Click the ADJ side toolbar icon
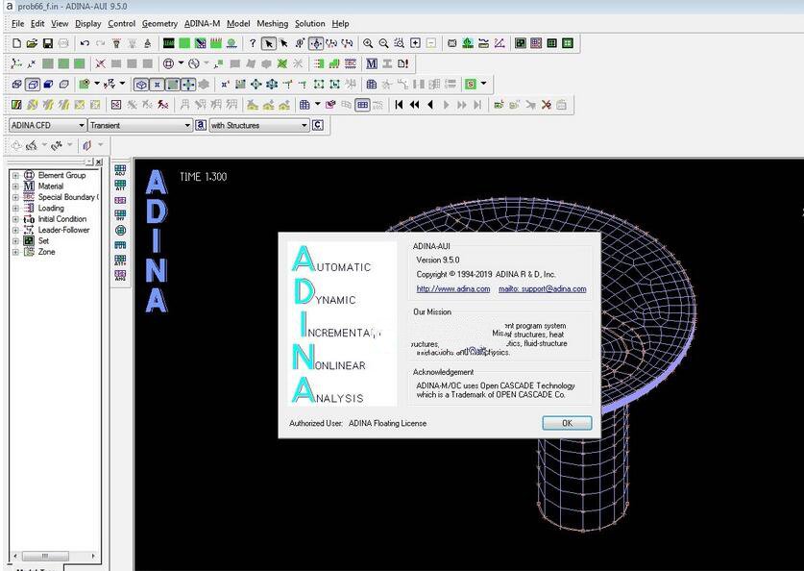804x571 pixels. (120, 170)
